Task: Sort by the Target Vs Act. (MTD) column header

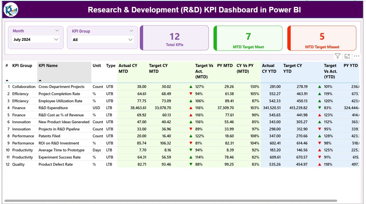Action: click(x=204, y=71)
